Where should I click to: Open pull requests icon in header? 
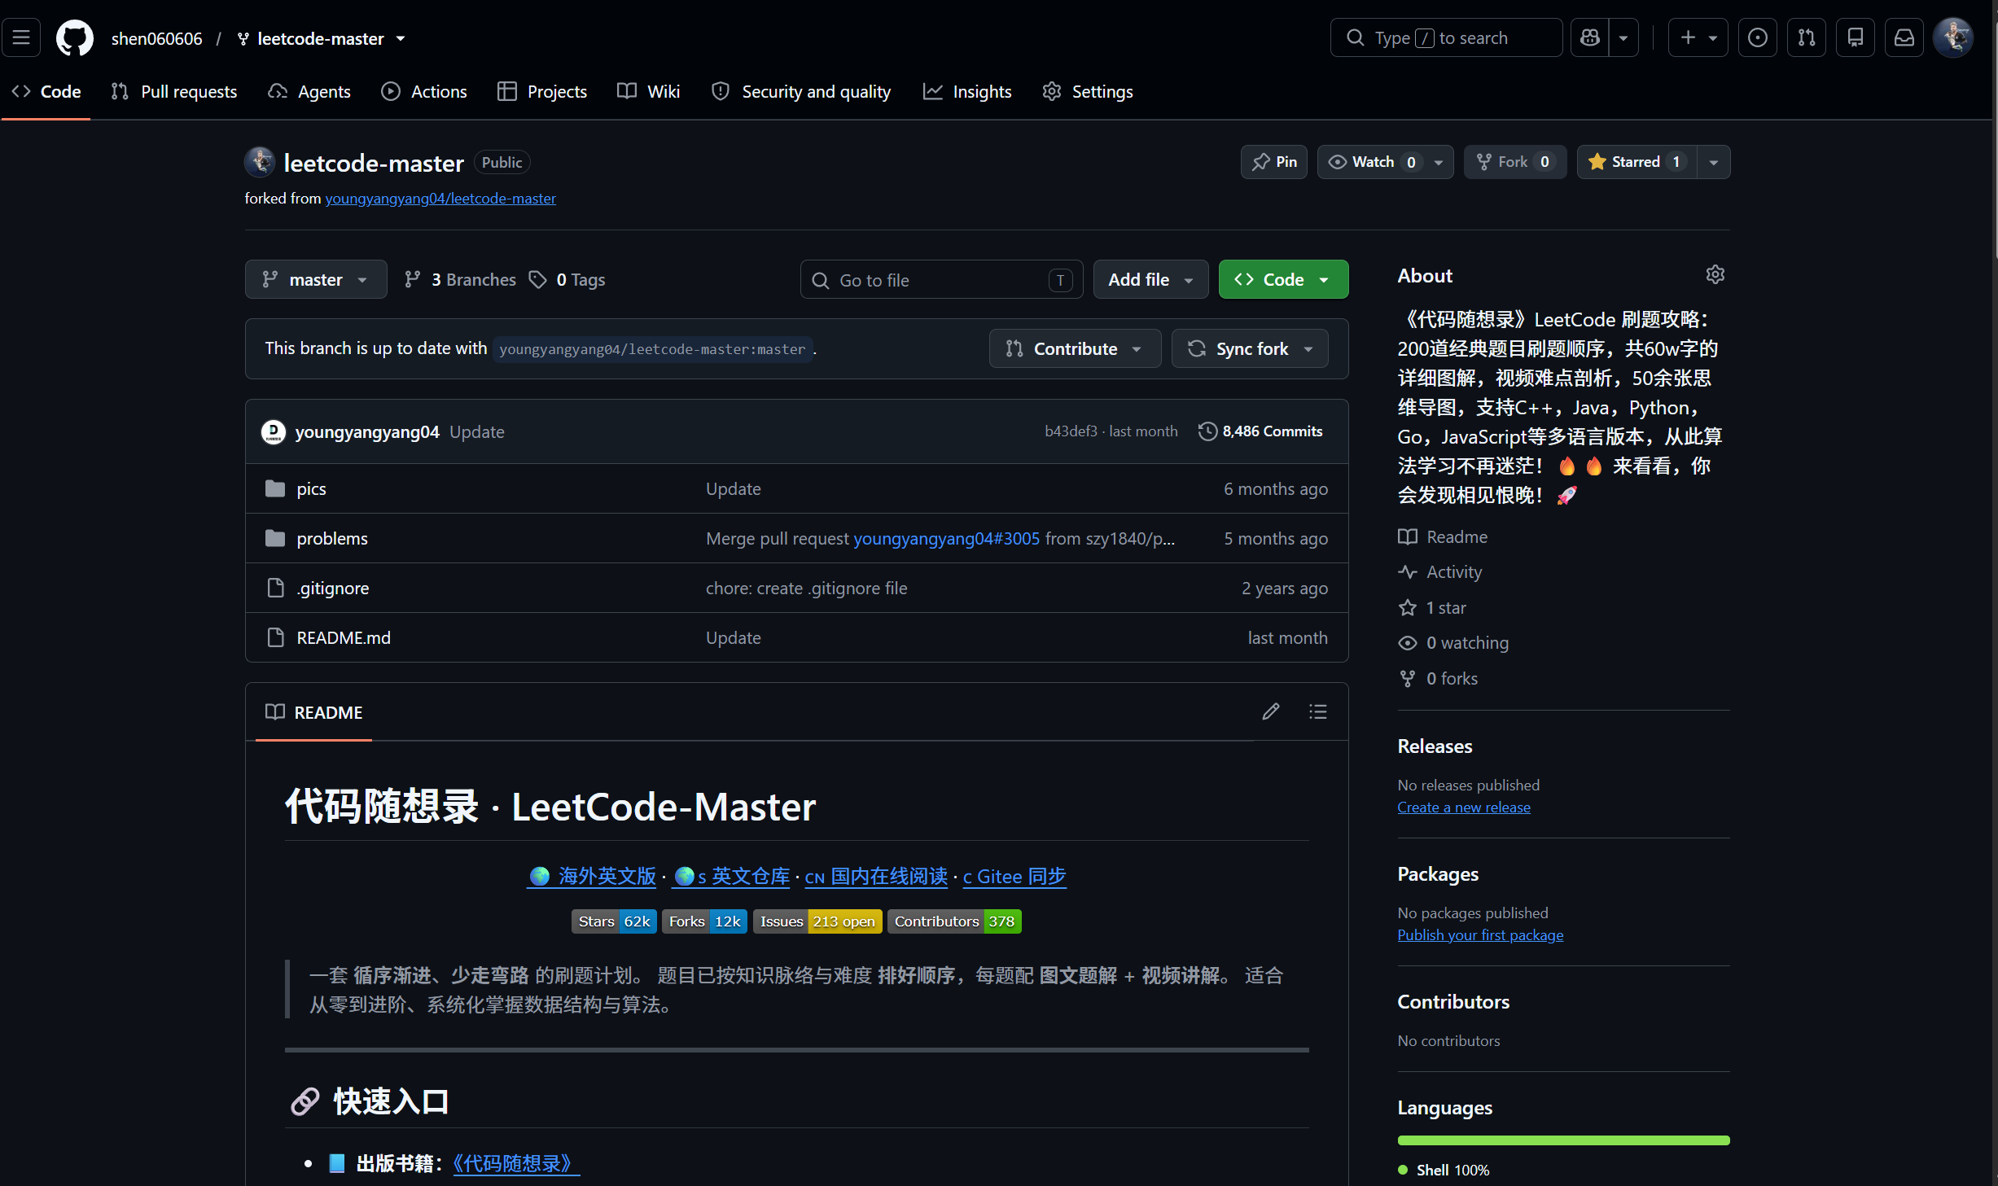(x=1806, y=38)
